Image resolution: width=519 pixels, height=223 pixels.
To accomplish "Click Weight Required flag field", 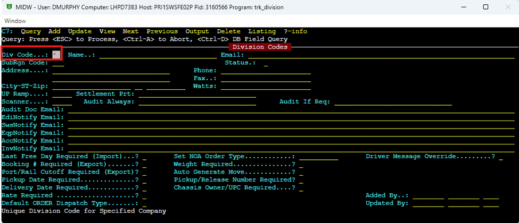I will coord(301,164).
